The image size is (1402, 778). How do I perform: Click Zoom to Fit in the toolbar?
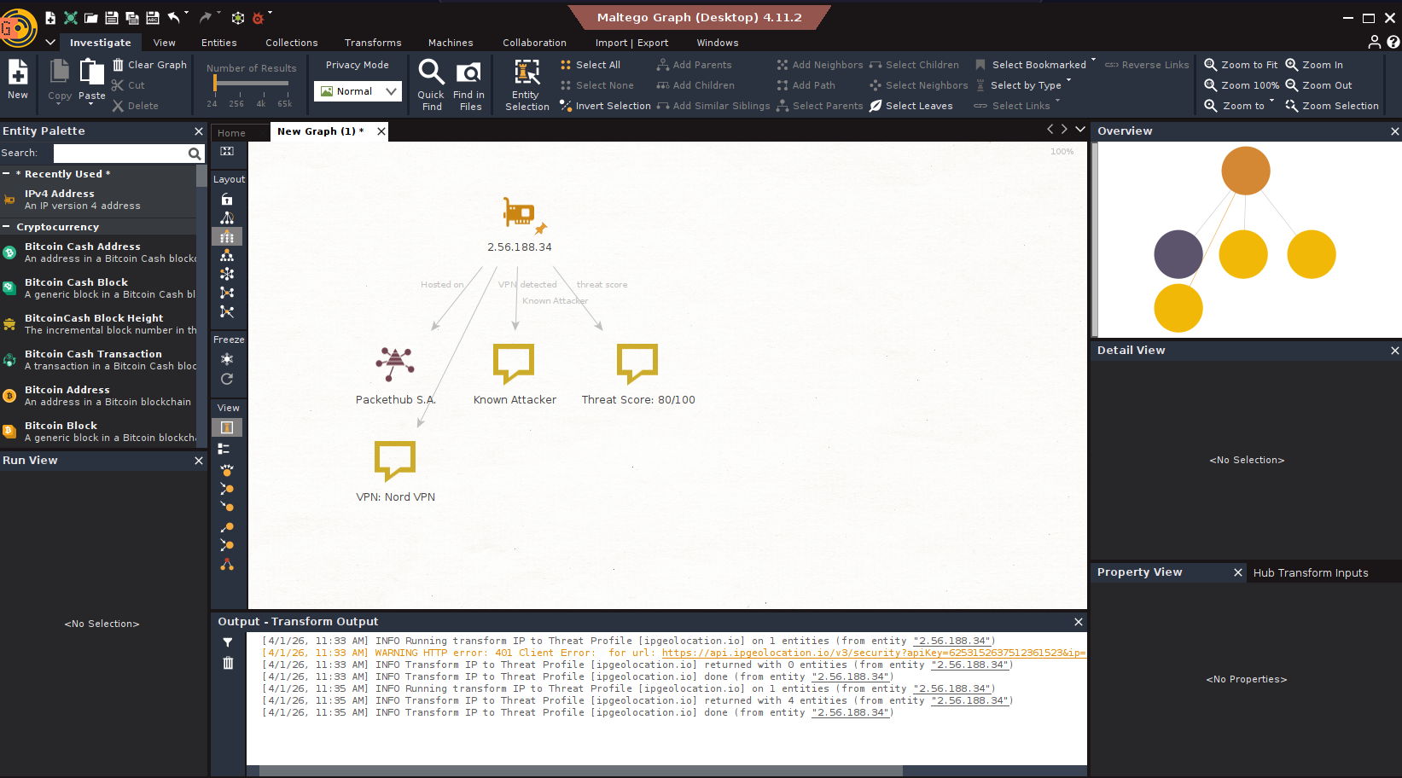pos(1240,64)
